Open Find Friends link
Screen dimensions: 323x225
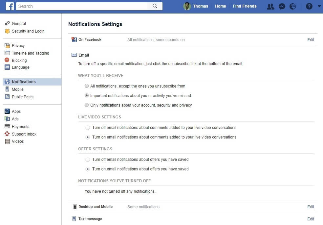tap(245, 6)
